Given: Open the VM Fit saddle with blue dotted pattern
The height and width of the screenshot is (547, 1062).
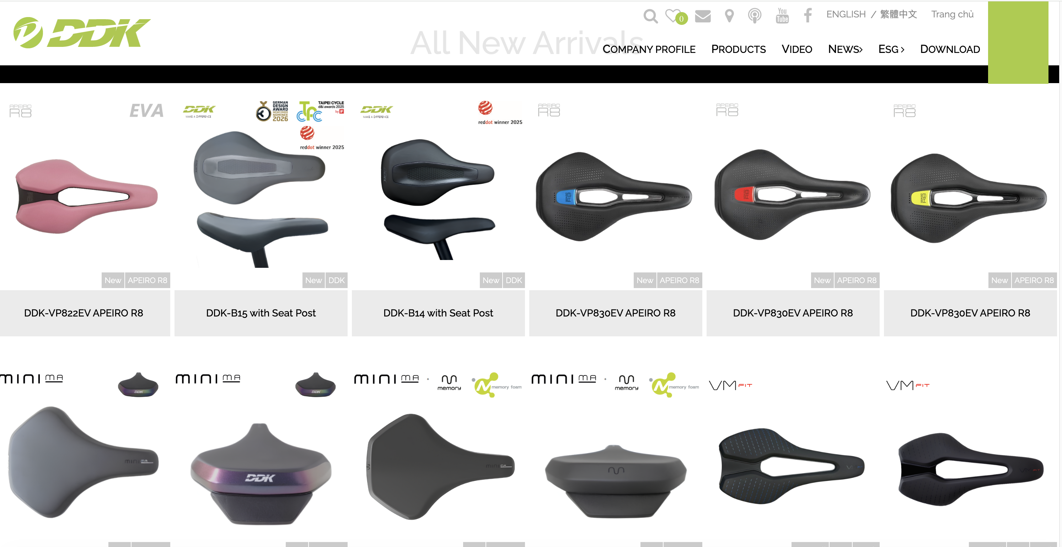Looking at the screenshot, I should (792, 466).
